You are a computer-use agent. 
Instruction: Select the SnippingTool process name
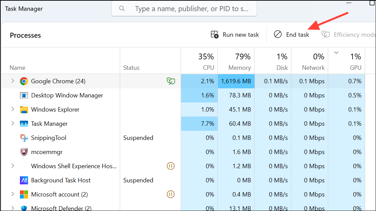pyautogui.click(x=49, y=138)
